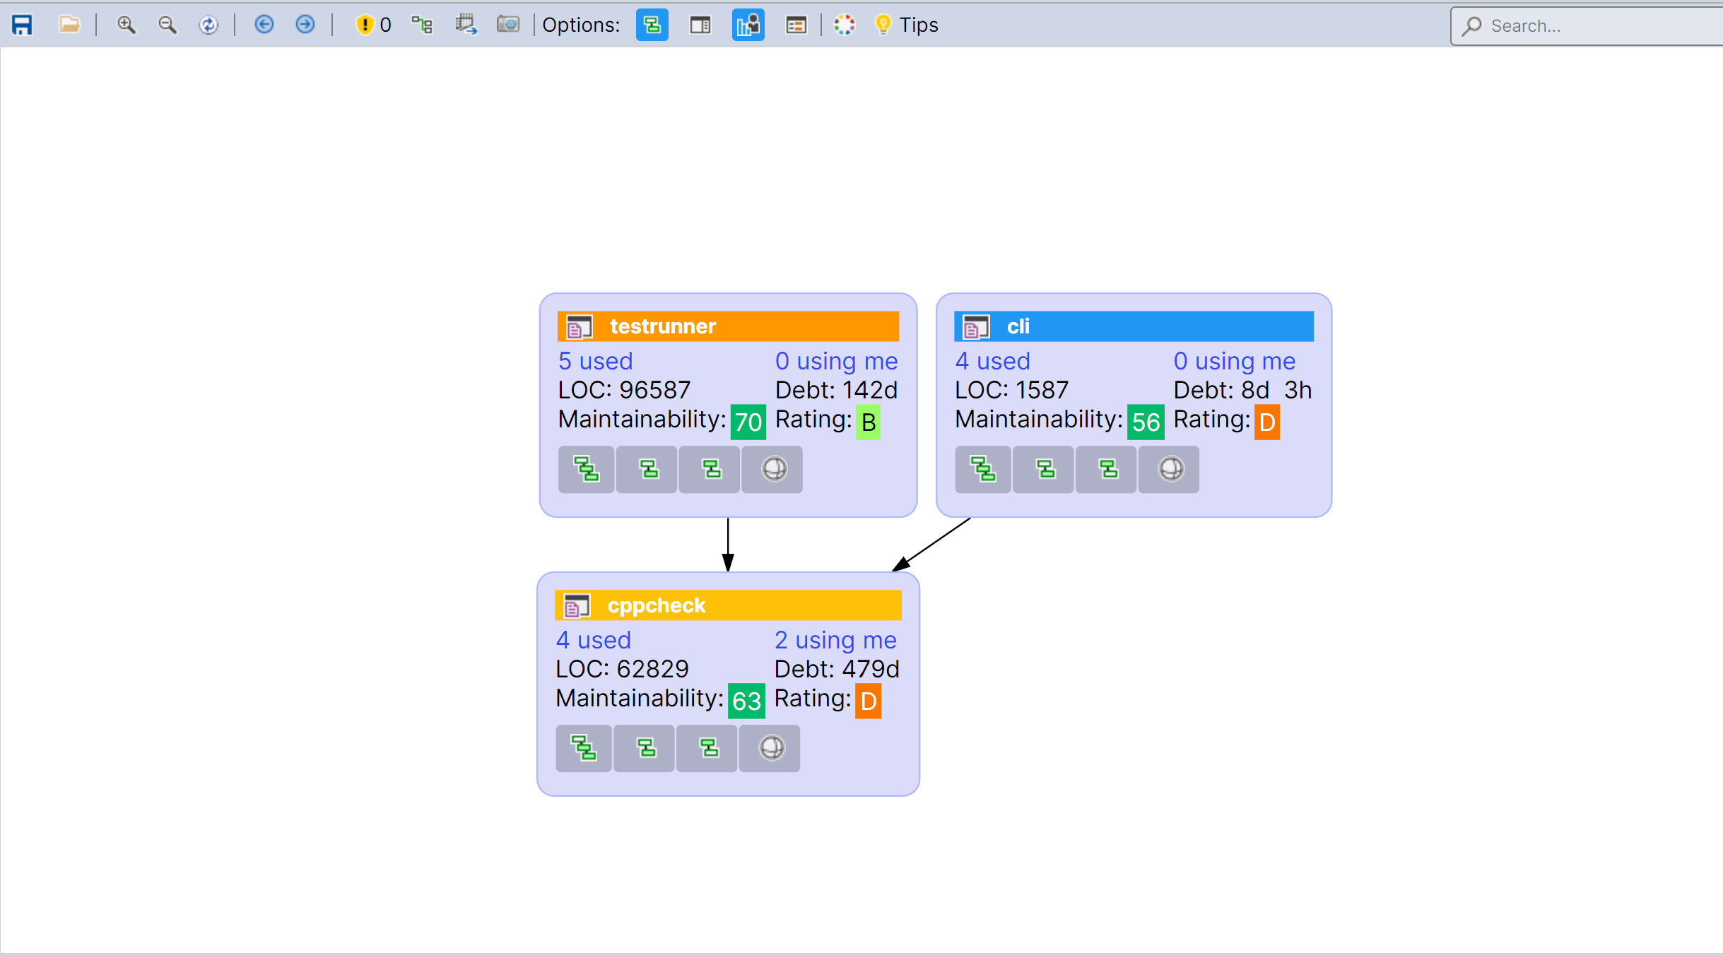
Task: Toggle the statistics chart option
Action: (x=747, y=25)
